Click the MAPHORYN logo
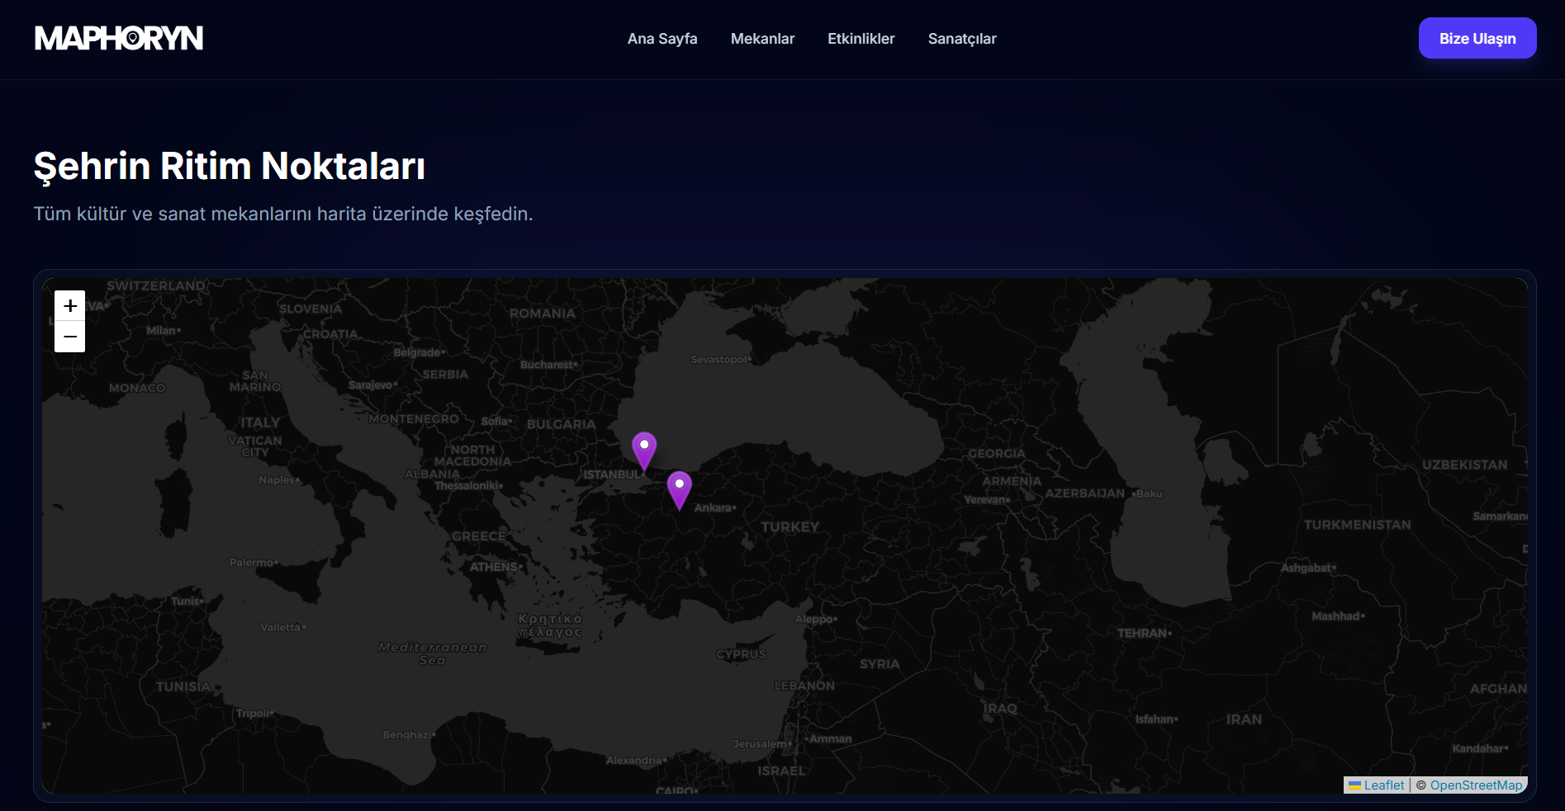1565x811 pixels. [119, 38]
